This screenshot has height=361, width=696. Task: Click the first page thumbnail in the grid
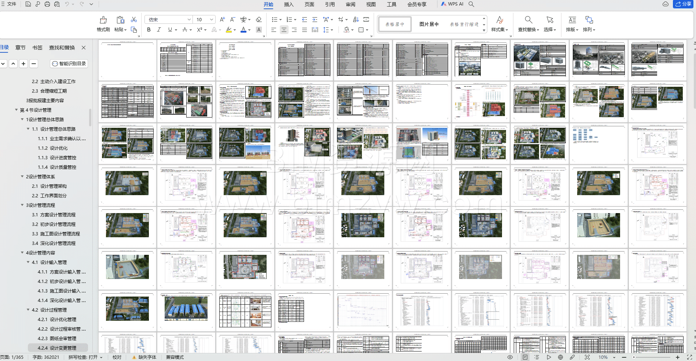tap(128, 60)
